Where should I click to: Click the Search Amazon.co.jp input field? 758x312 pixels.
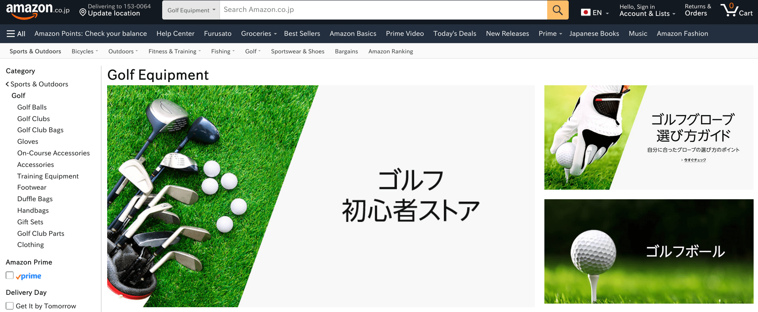383,10
